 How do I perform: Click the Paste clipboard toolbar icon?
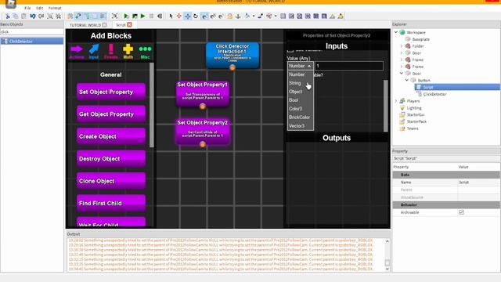(x=24, y=16)
